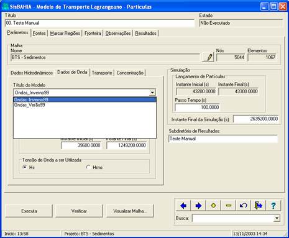Open the Resultados tab
The image size is (289, 238).
coord(146,33)
